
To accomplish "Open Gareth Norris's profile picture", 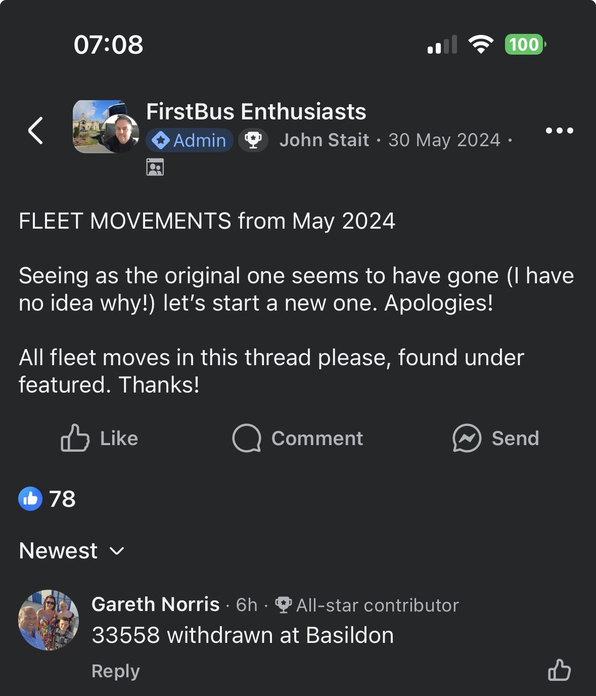I will pyautogui.click(x=49, y=620).
